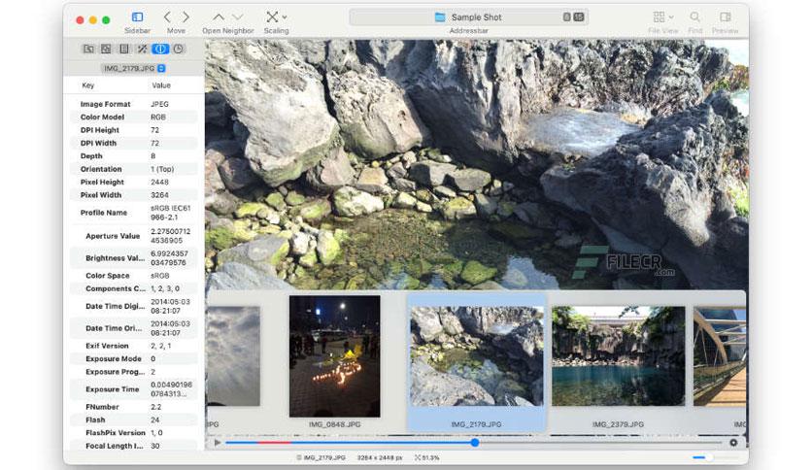
Task: Select the Depth row
Action: coord(134,155)
